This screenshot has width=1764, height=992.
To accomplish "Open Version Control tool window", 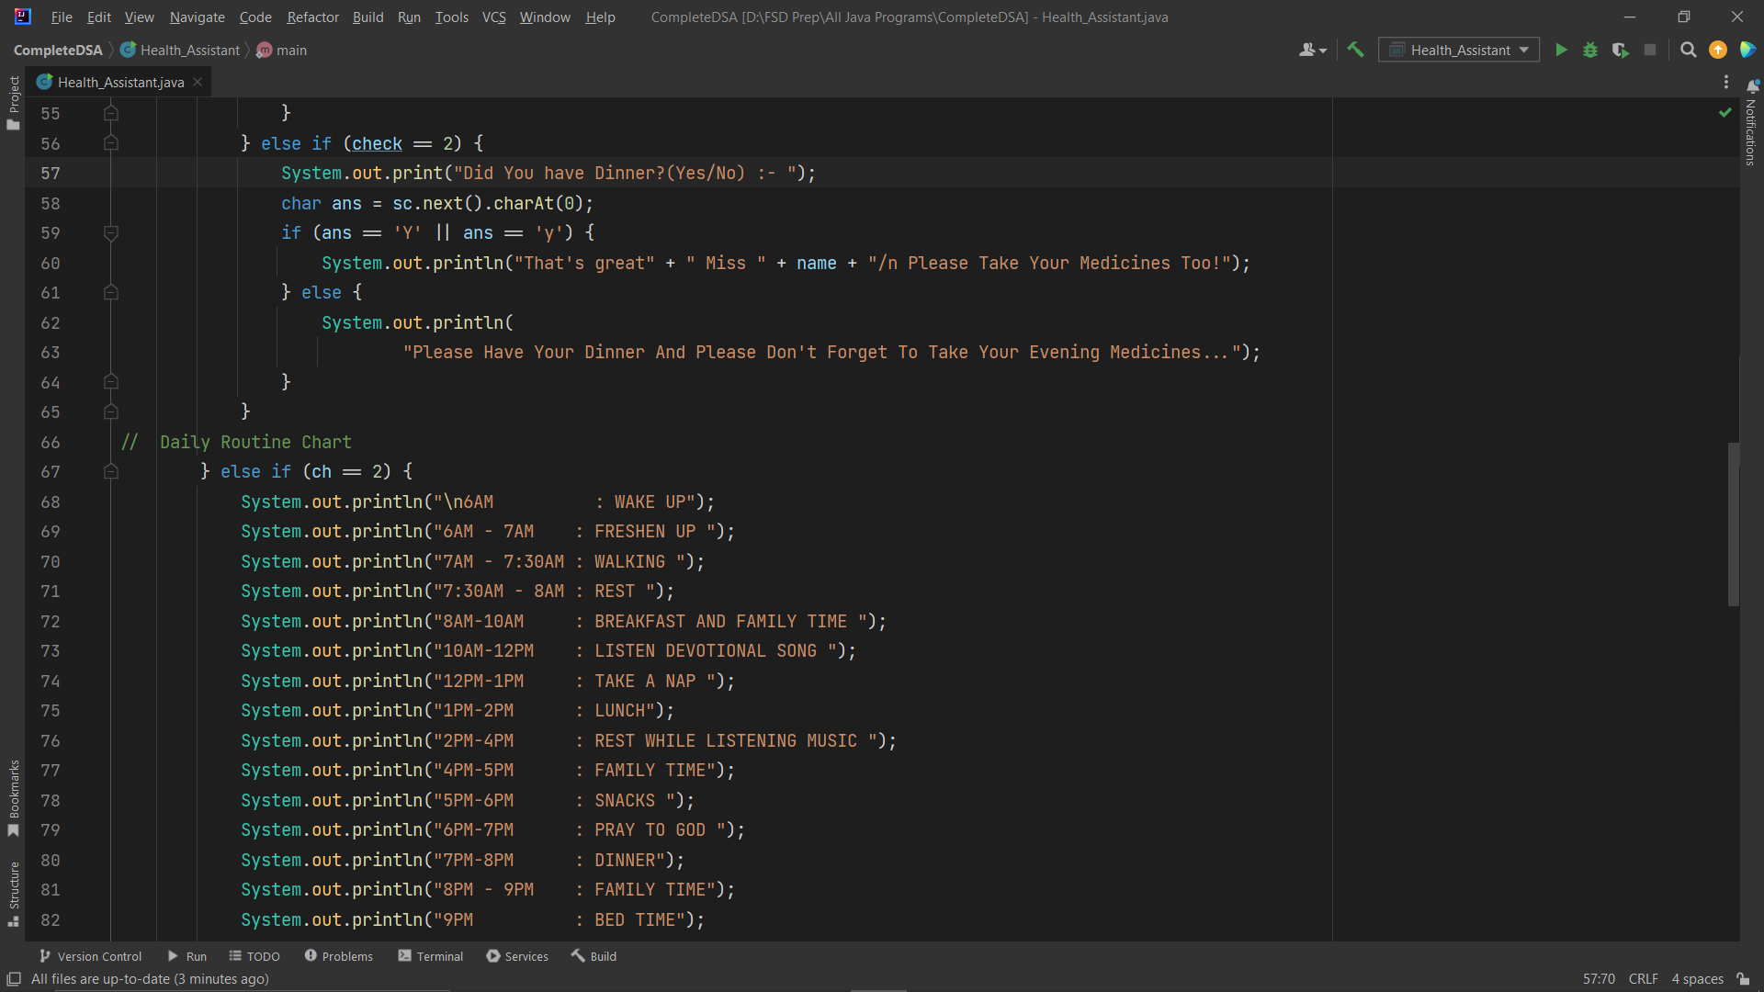I will (91, 956).
